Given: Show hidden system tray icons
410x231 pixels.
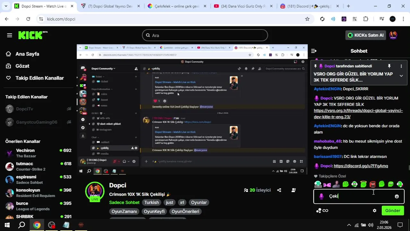Looking at the screenshot, I should (349, 225).
